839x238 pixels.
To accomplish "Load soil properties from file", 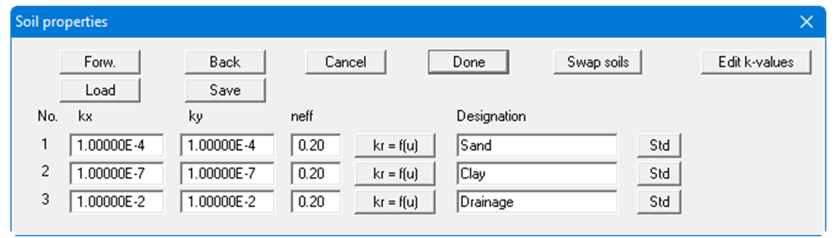I will [x=100, y=90].
